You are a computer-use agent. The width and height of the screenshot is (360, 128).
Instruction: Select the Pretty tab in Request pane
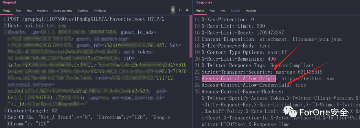coord(7,11)
